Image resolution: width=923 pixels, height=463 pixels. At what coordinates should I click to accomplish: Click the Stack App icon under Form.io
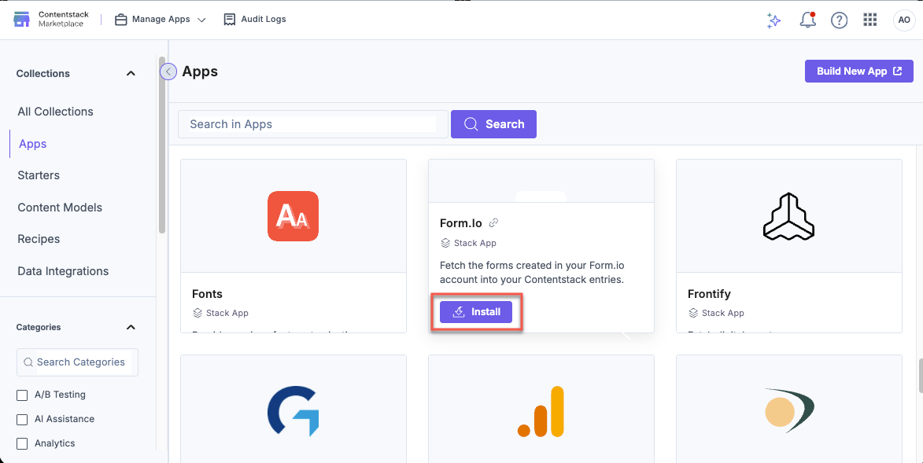pyautogui.click(x=445, y=243)
